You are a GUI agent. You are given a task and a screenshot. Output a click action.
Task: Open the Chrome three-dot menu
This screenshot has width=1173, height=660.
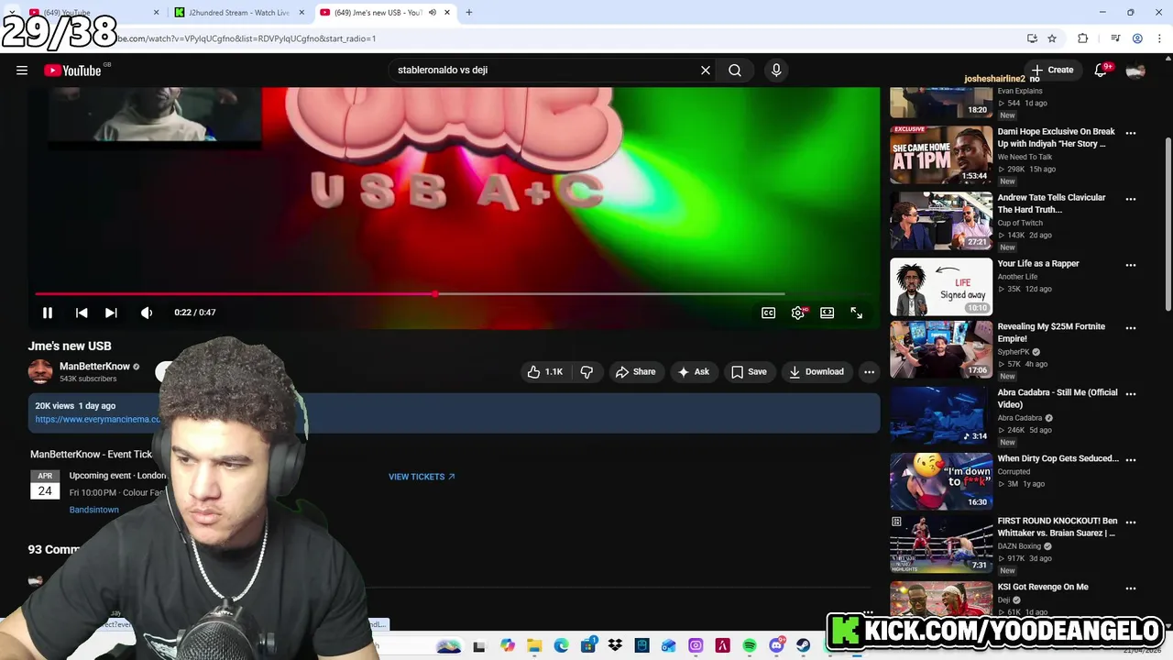(x=1158, y=38)
